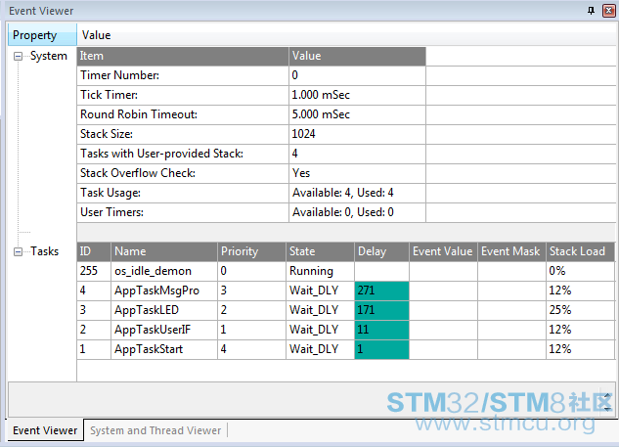This screenshot has height=447, width=619.
Task: Click the top Value column header
Action: (x=97, y=35)
